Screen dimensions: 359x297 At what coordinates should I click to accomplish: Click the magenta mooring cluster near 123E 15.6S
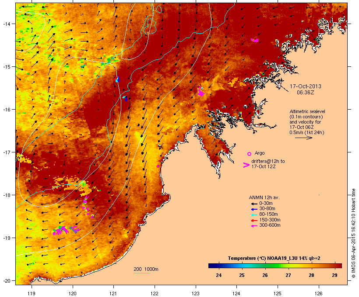click(x=201, y=91)
